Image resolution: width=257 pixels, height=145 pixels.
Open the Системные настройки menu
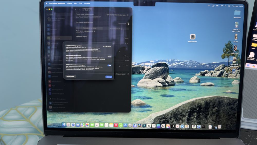[57, 3]
